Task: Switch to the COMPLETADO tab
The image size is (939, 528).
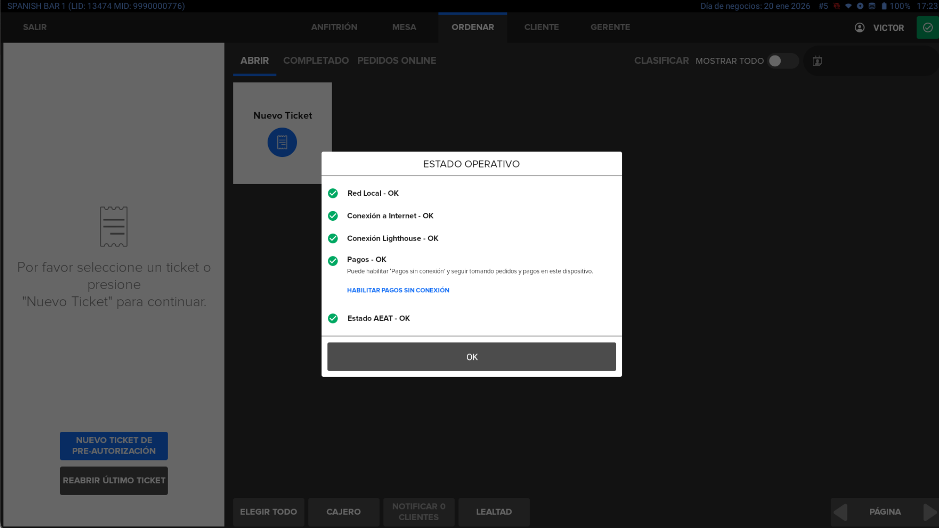Action: tap(316, 61)
